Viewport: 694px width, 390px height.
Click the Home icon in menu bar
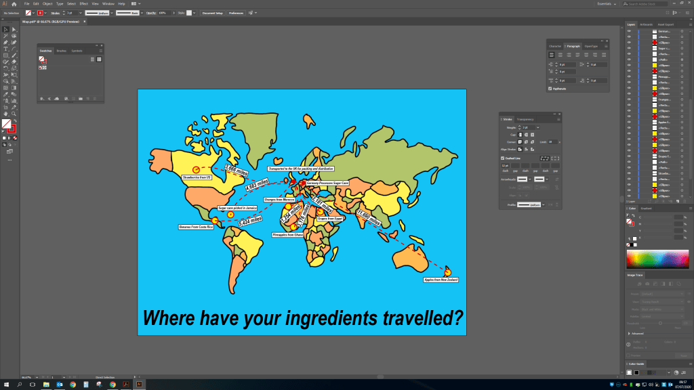(14, 4)
